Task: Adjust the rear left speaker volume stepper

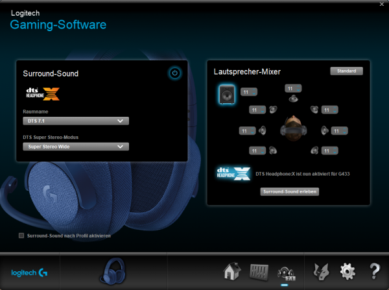Action: [257, 151]
